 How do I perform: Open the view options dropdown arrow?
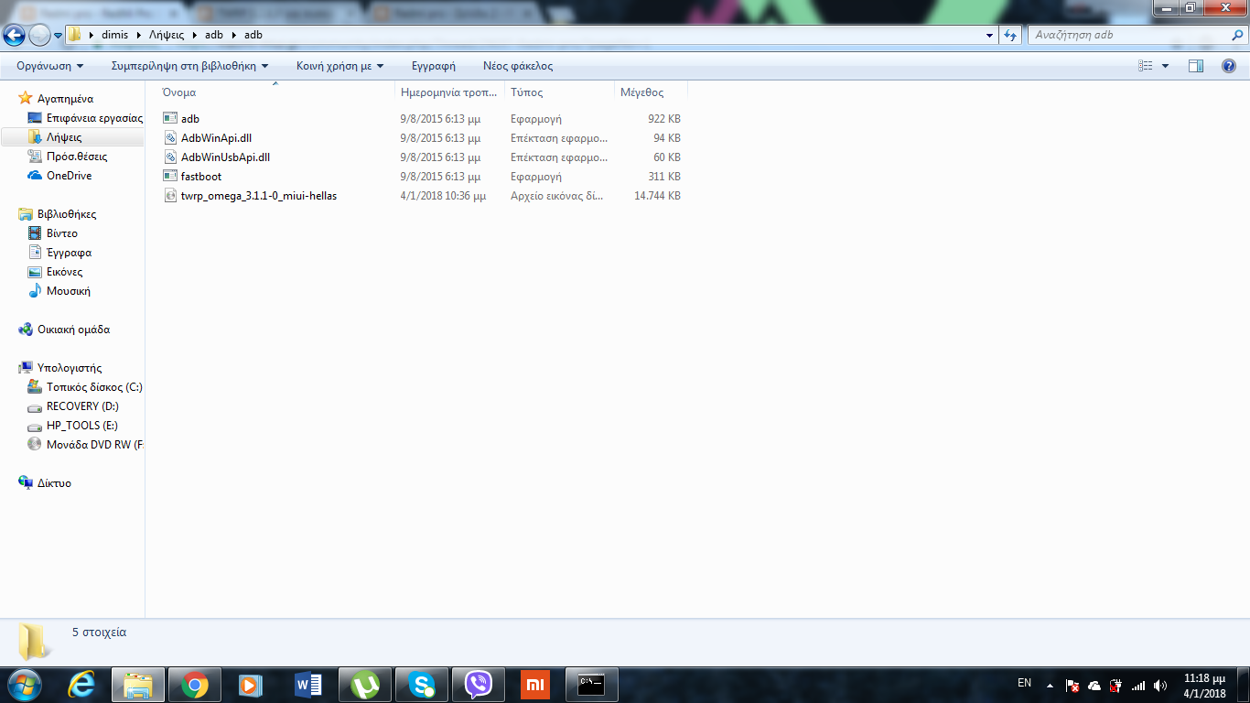1165,66
